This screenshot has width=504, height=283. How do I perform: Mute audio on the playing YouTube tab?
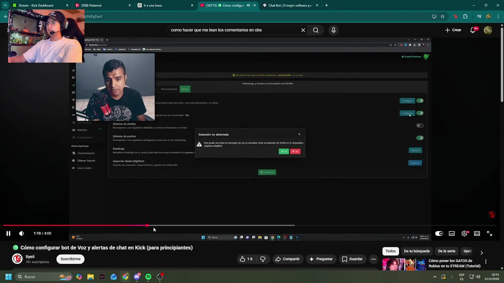(x=248, y=6)
